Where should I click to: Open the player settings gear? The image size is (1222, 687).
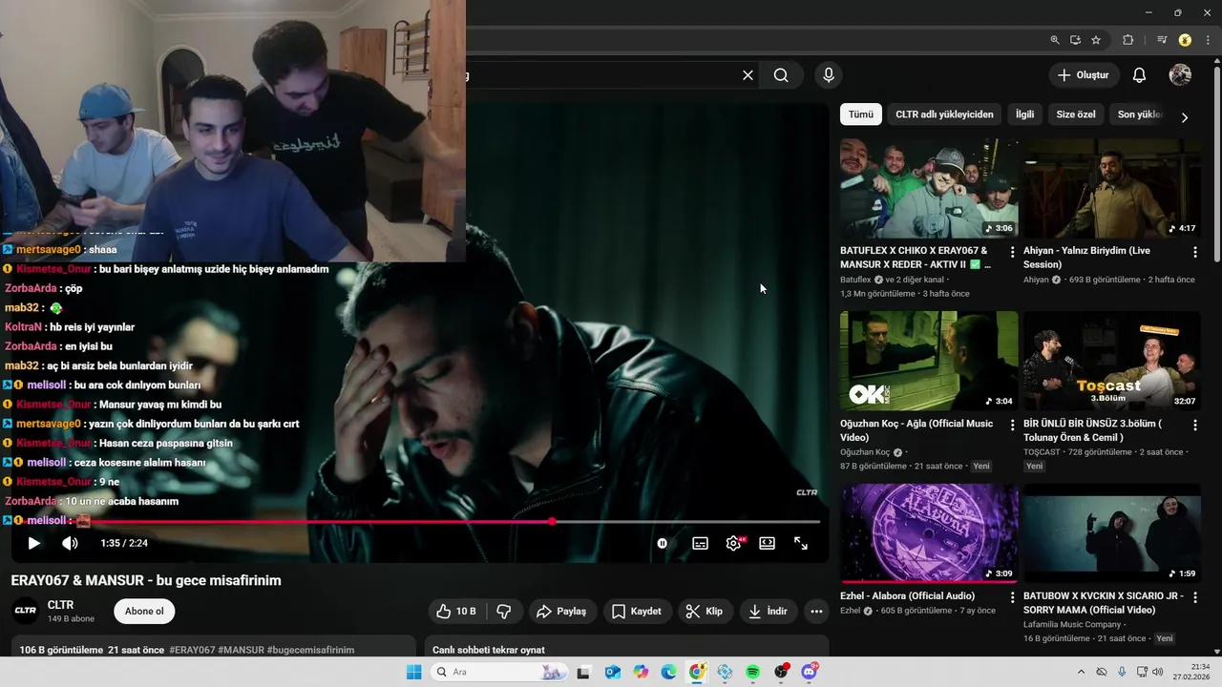point(733,543)
